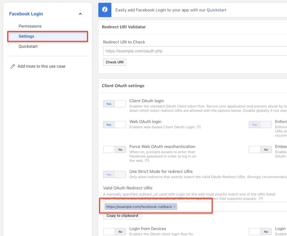Open help [?] for Force Web OAuth reauthentication
This screenshot has width=287, height=236.
pyautogui.click(x=147, y=161)
